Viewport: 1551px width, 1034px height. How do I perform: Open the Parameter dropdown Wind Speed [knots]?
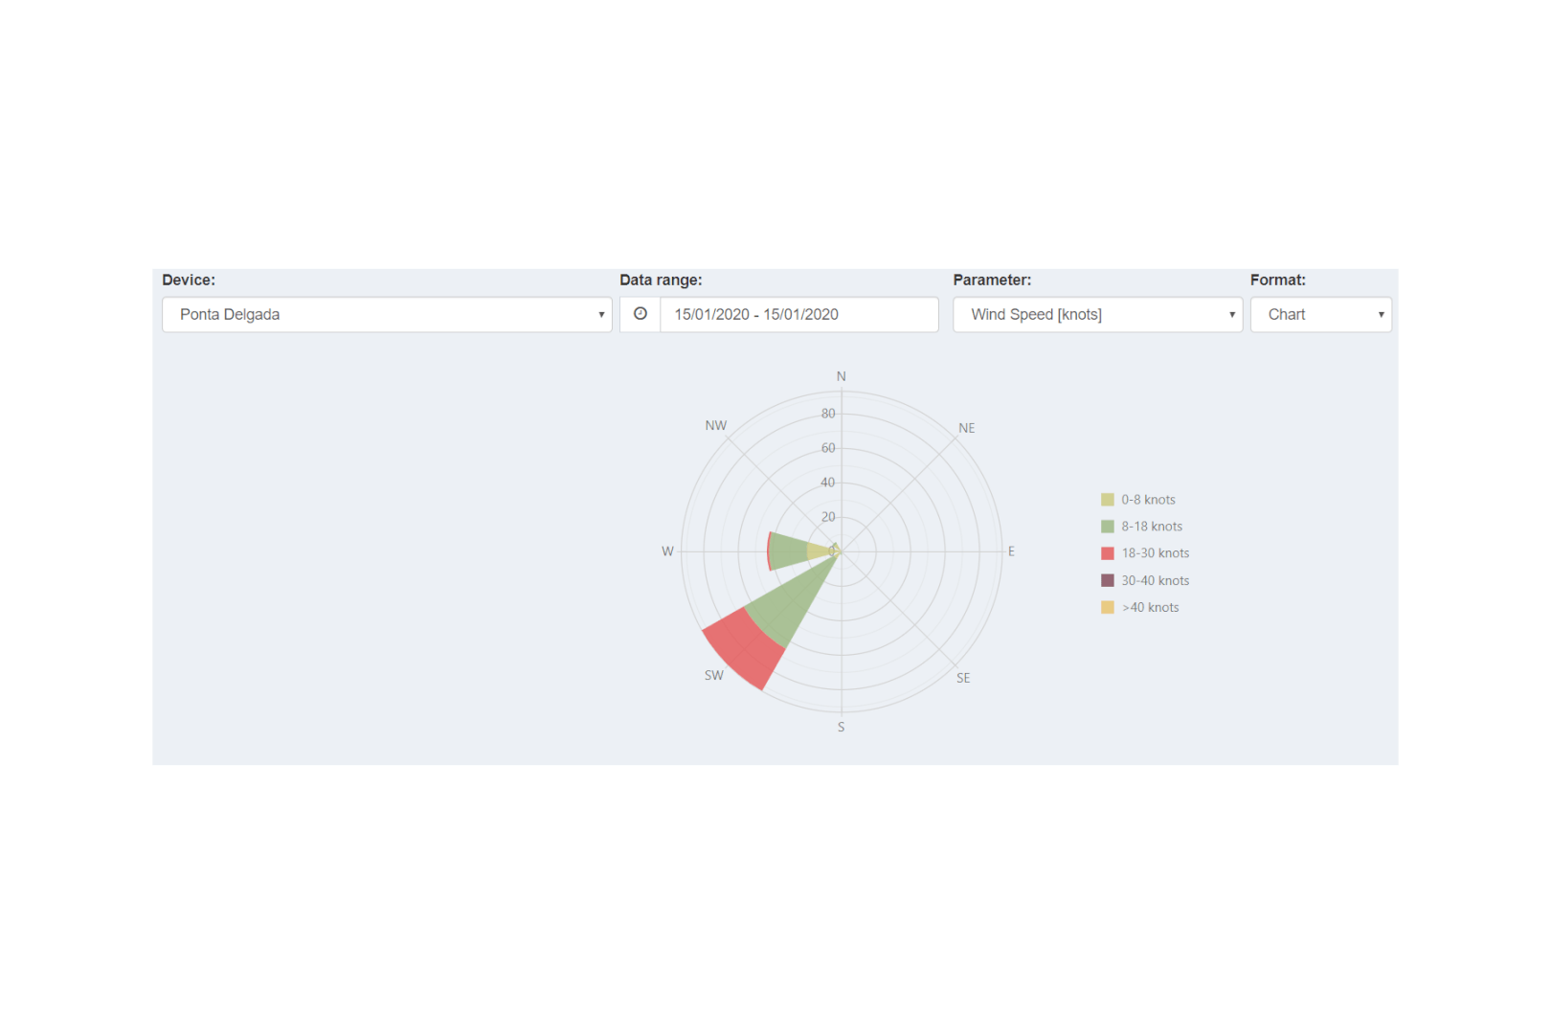point(1097,314)
